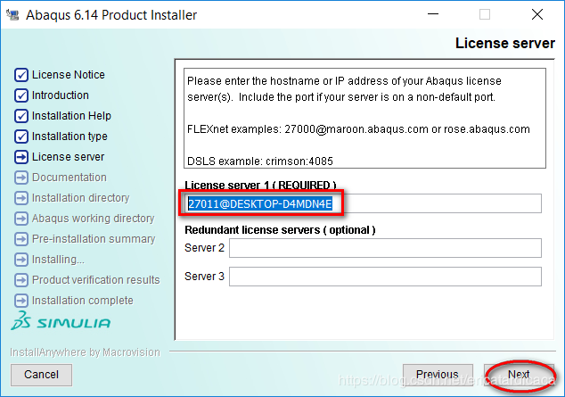Select the 'Product verification results' step label
565x397 pixels.
tap(96, 280)
